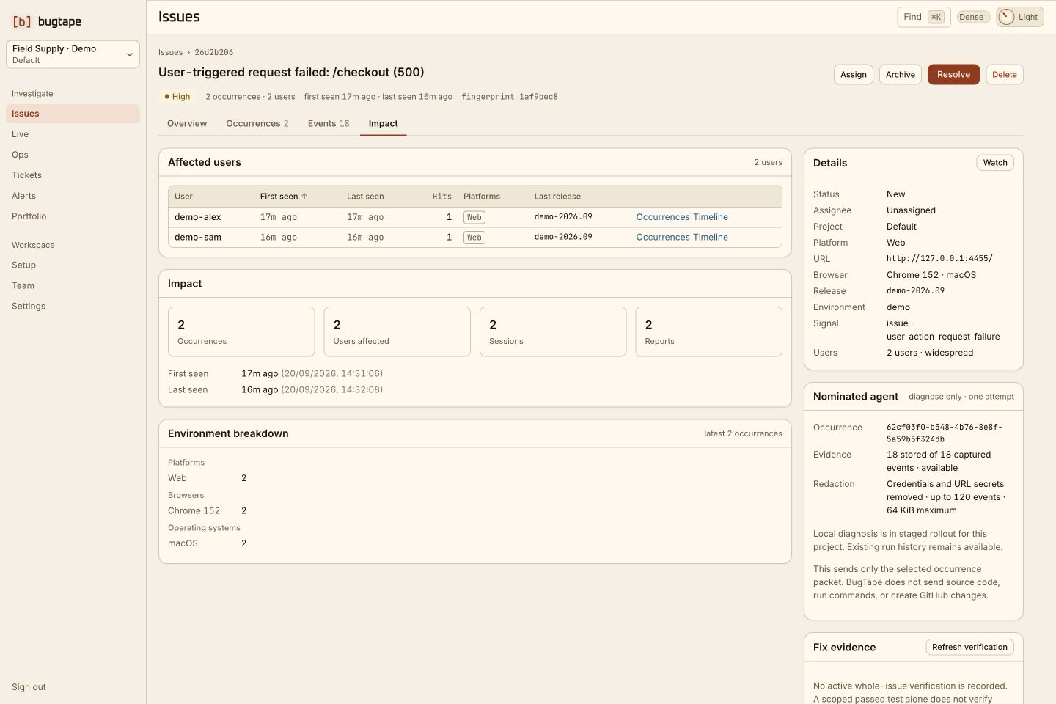This screenshot has height=704, width=1056.
Task: Click the demo-sam user cell
Action: point(198,237)
